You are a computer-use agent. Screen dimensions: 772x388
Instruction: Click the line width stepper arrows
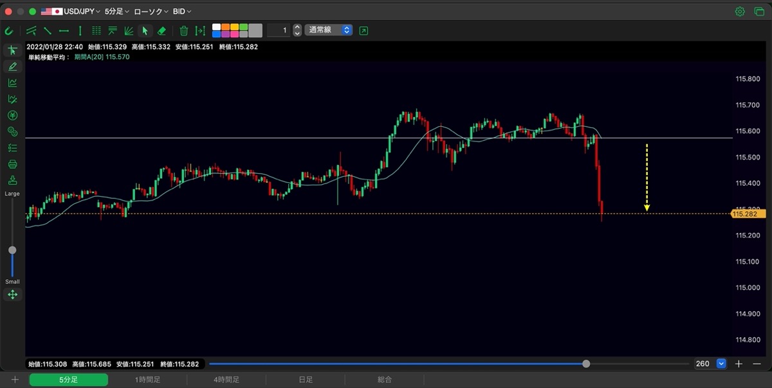297,30
